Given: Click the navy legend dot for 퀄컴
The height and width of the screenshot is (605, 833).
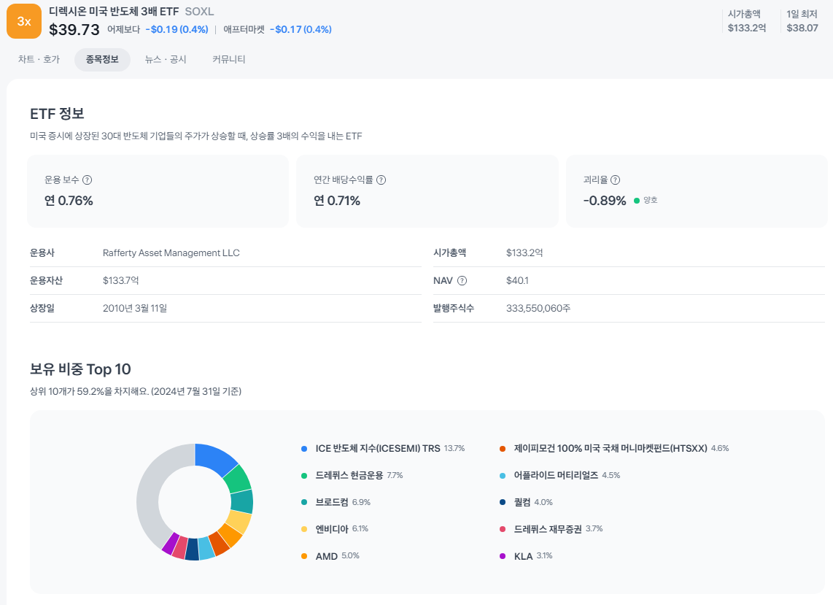Looking at the screenshot, I should (x=503, y=502).
